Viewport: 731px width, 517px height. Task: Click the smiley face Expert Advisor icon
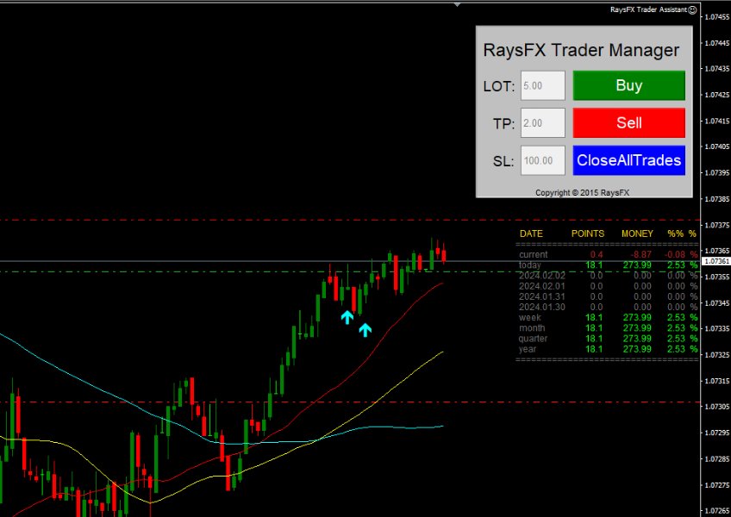pyautogui.click(x=694, y=9)
